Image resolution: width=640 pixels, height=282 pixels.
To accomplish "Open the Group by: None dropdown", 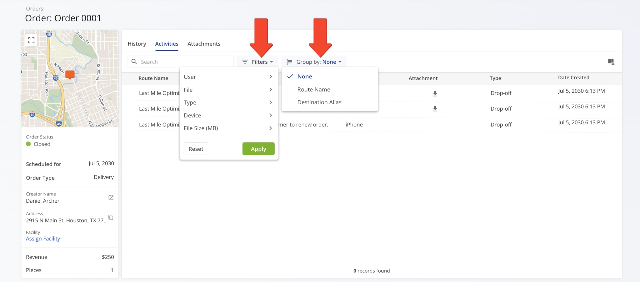I will click(x=314, y=62).
